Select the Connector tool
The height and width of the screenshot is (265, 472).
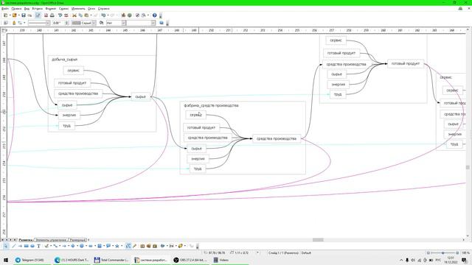(x=55, y=246)
